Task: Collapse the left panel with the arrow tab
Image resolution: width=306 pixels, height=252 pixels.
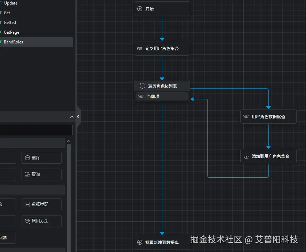Action: point(78,117)
